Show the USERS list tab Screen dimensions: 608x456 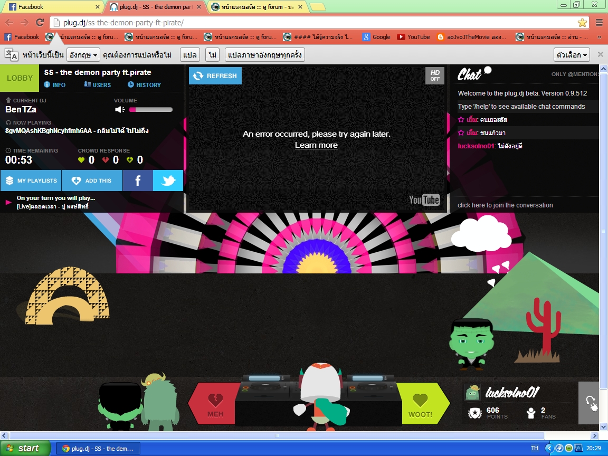coord(98,84)
